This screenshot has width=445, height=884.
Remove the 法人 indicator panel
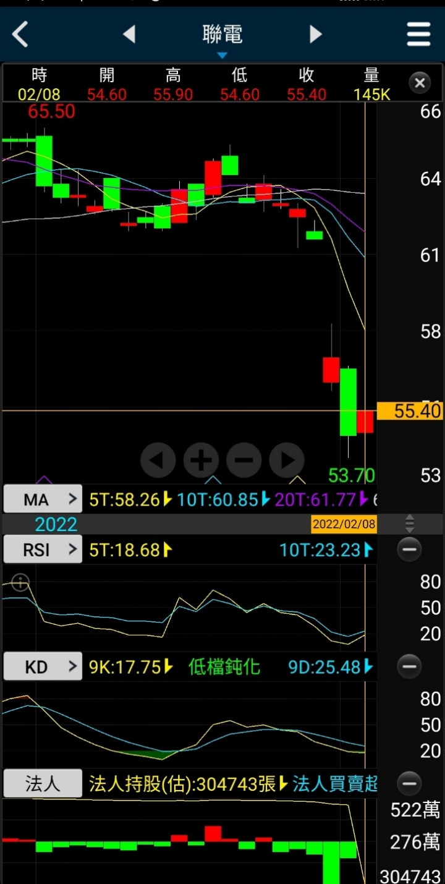(x=409, y=783)
